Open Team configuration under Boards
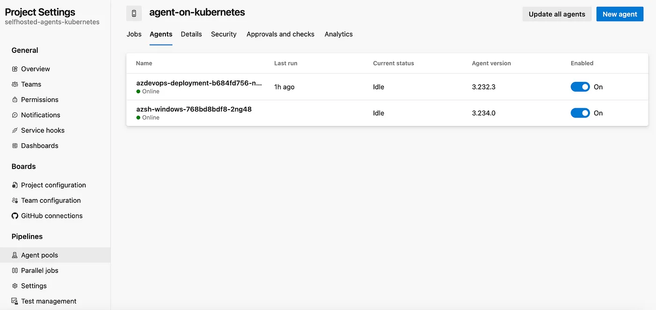 point(51,201)
